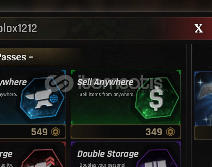Screen dimensions: 212x167
Task: Click the 549 price number
Action: [39, 132]
